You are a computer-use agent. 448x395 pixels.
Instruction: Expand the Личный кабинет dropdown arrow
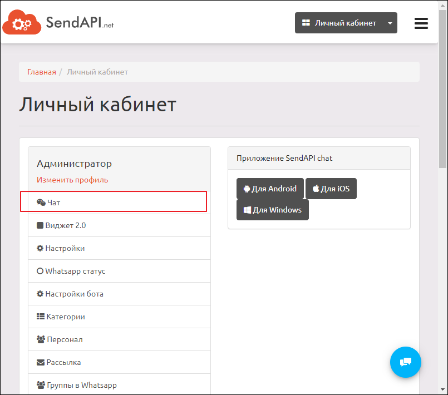[390, 23]
